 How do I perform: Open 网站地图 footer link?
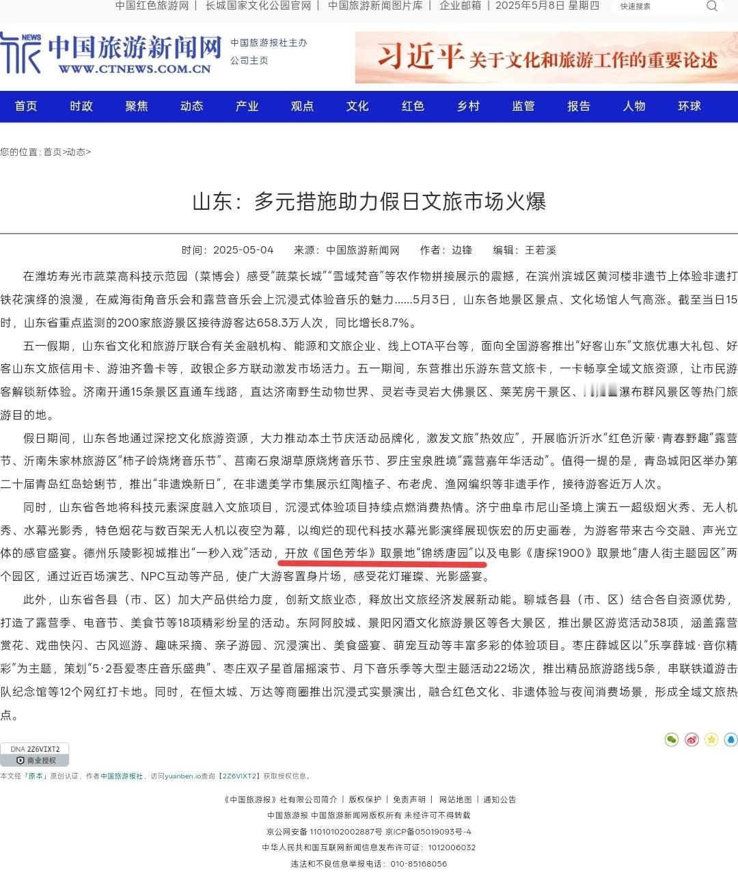(455, 800)
